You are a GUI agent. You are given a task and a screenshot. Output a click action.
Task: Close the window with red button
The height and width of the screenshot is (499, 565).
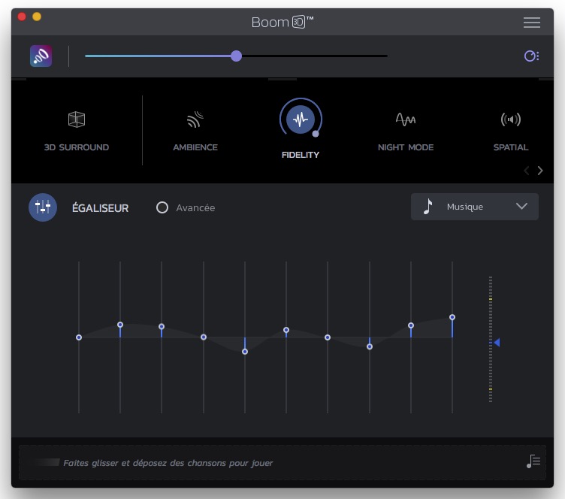point(22,17)
